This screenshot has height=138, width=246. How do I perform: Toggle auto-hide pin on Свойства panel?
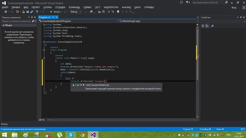241,17
